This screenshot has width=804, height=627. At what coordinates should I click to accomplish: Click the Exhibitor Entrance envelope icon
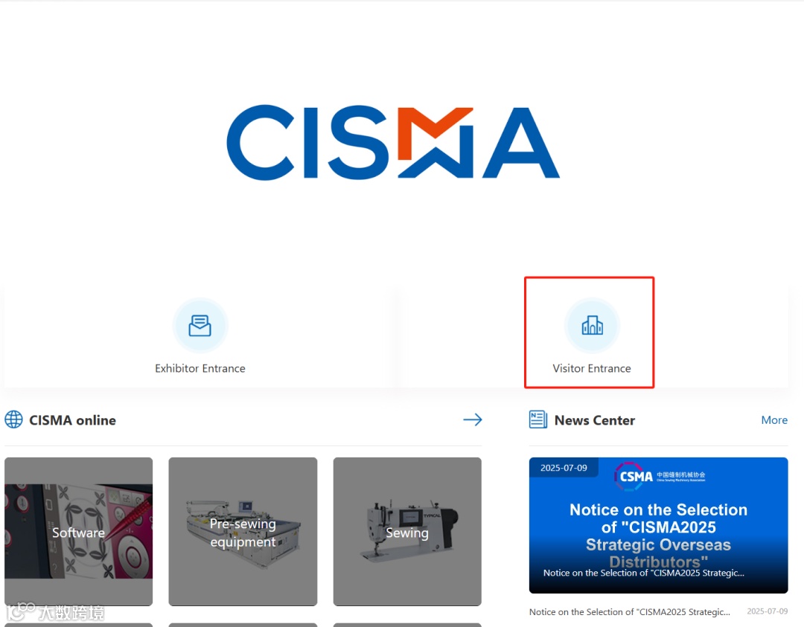click(200, 325)
